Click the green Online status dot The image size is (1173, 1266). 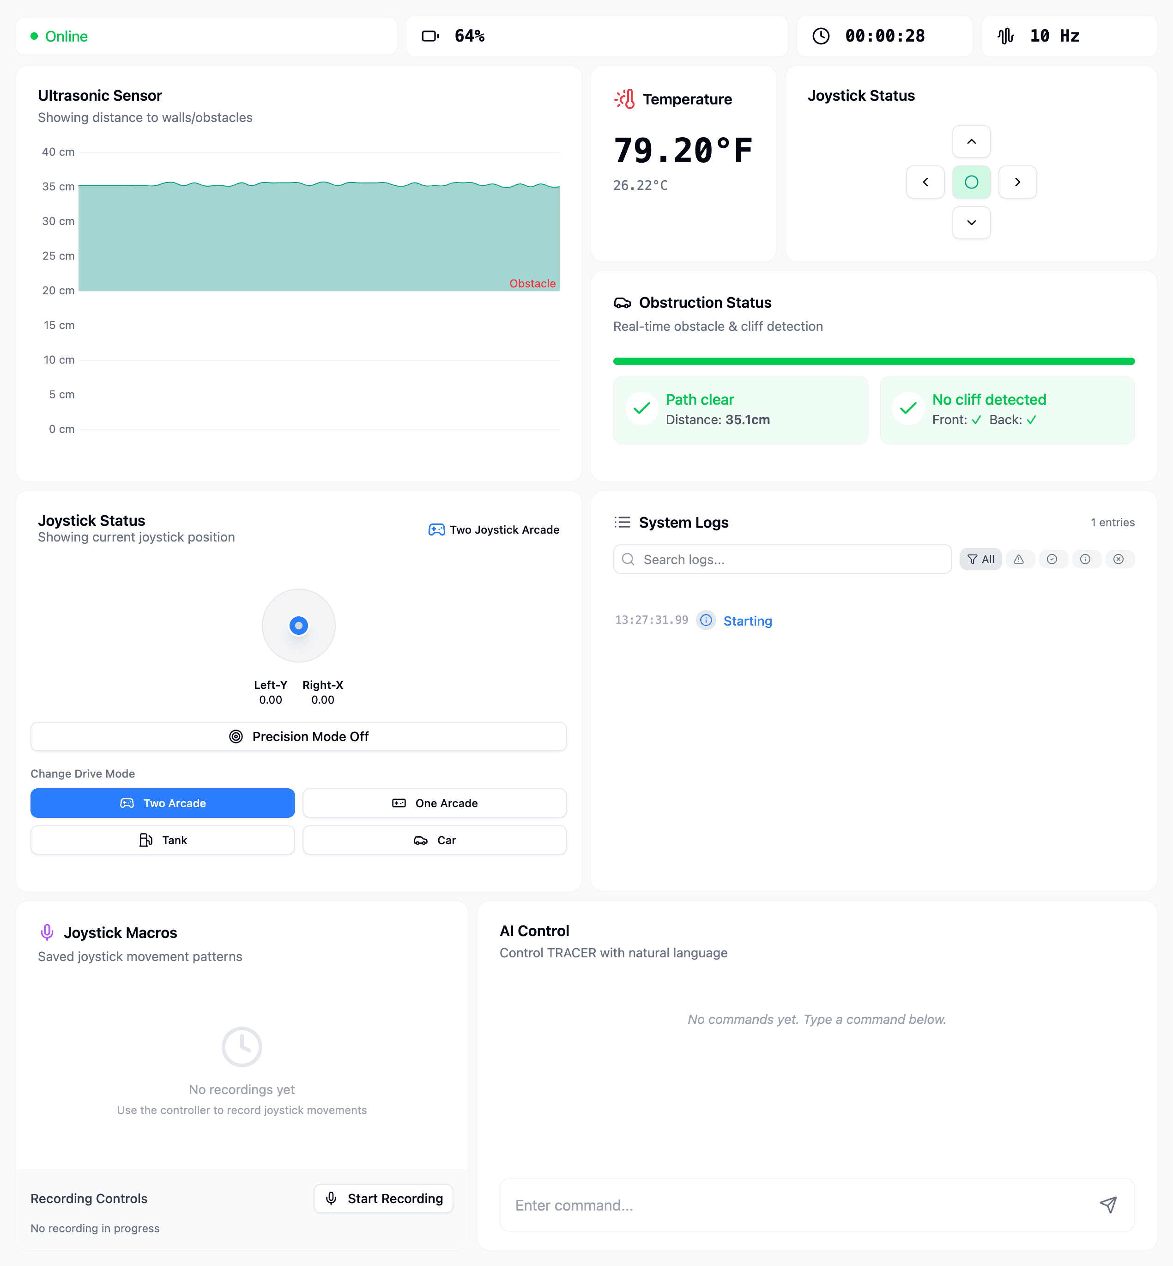tap(34, 36)
